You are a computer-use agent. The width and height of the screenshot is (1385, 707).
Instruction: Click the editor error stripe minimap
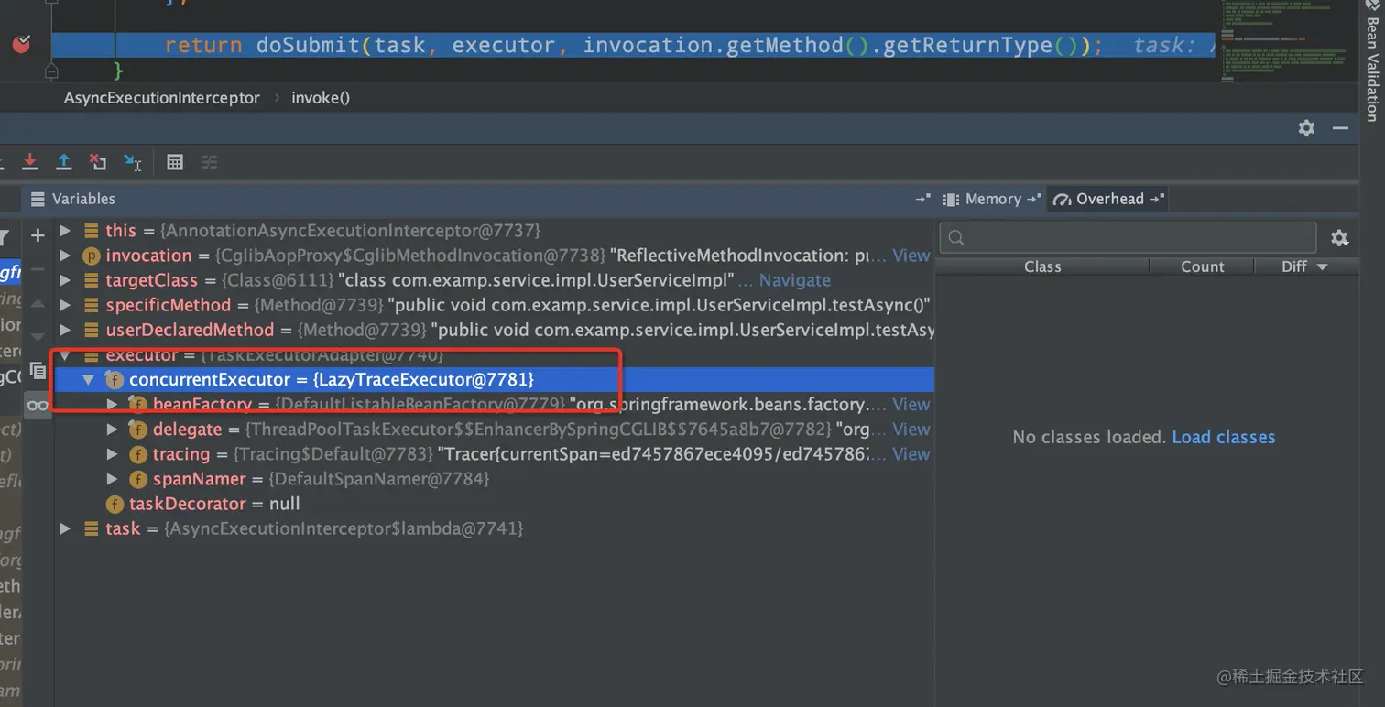1284,41
